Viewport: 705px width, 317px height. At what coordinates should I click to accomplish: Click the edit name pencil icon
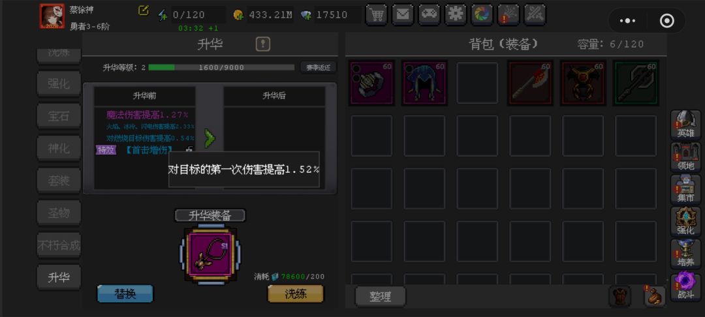pyautogui.click(x=144, y=11)
